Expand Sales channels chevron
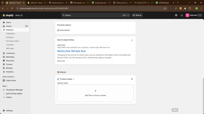204x114 pixels. (15, 77)
